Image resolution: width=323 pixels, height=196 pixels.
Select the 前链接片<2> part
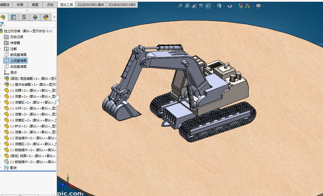pyautogui.click(x=30, y=162)
